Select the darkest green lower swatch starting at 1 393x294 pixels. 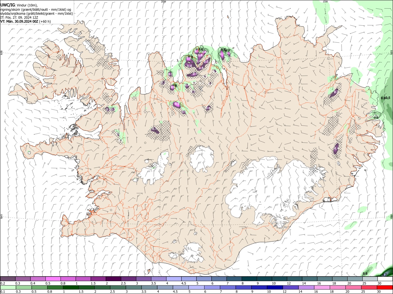[x=71, y=288]
